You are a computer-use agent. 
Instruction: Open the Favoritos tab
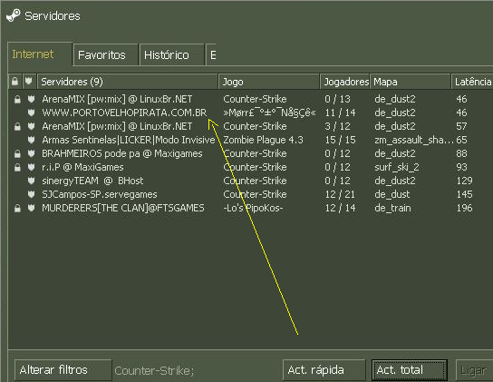[106, 55]
